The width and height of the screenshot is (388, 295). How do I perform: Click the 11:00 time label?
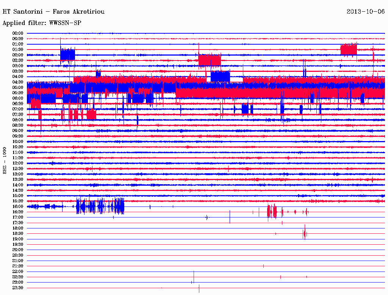coord(18,152)
